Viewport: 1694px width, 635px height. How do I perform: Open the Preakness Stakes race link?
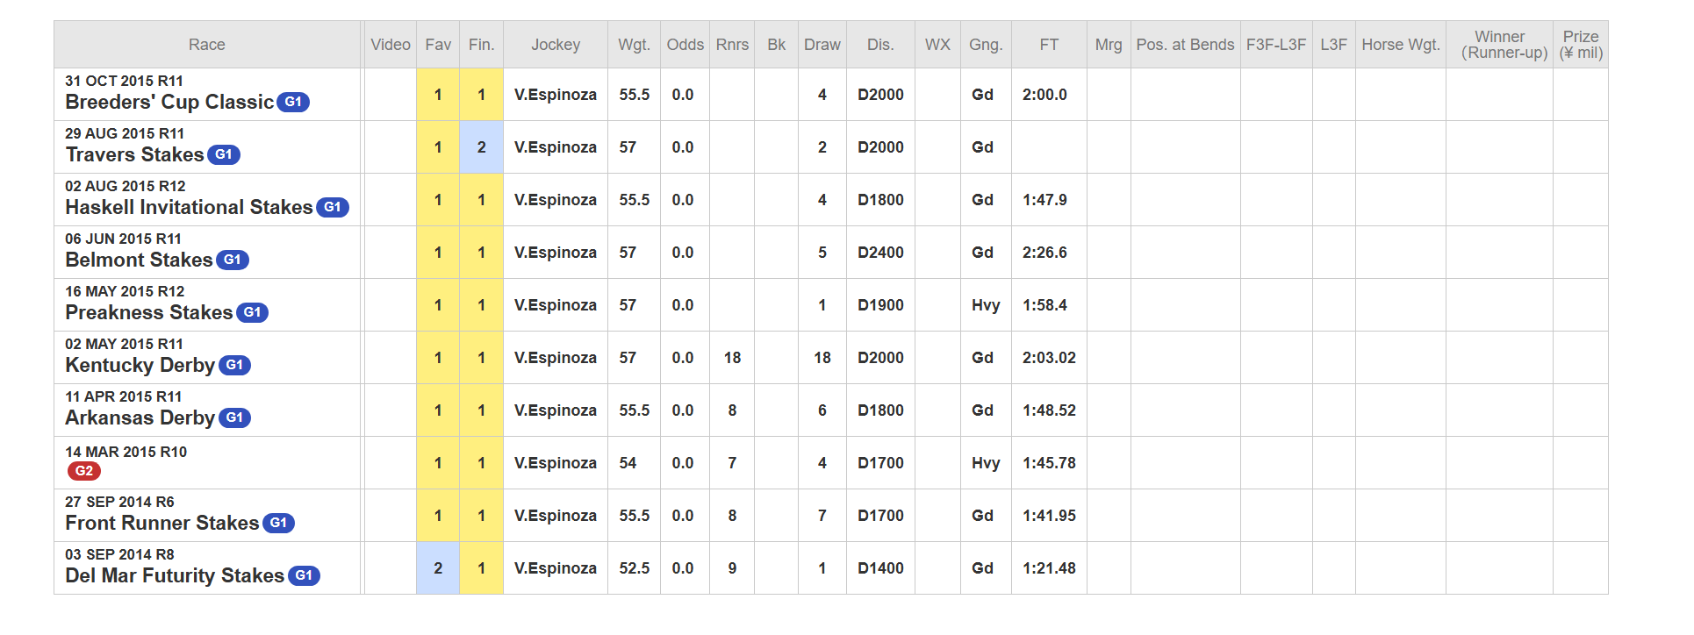coord(149,312)
